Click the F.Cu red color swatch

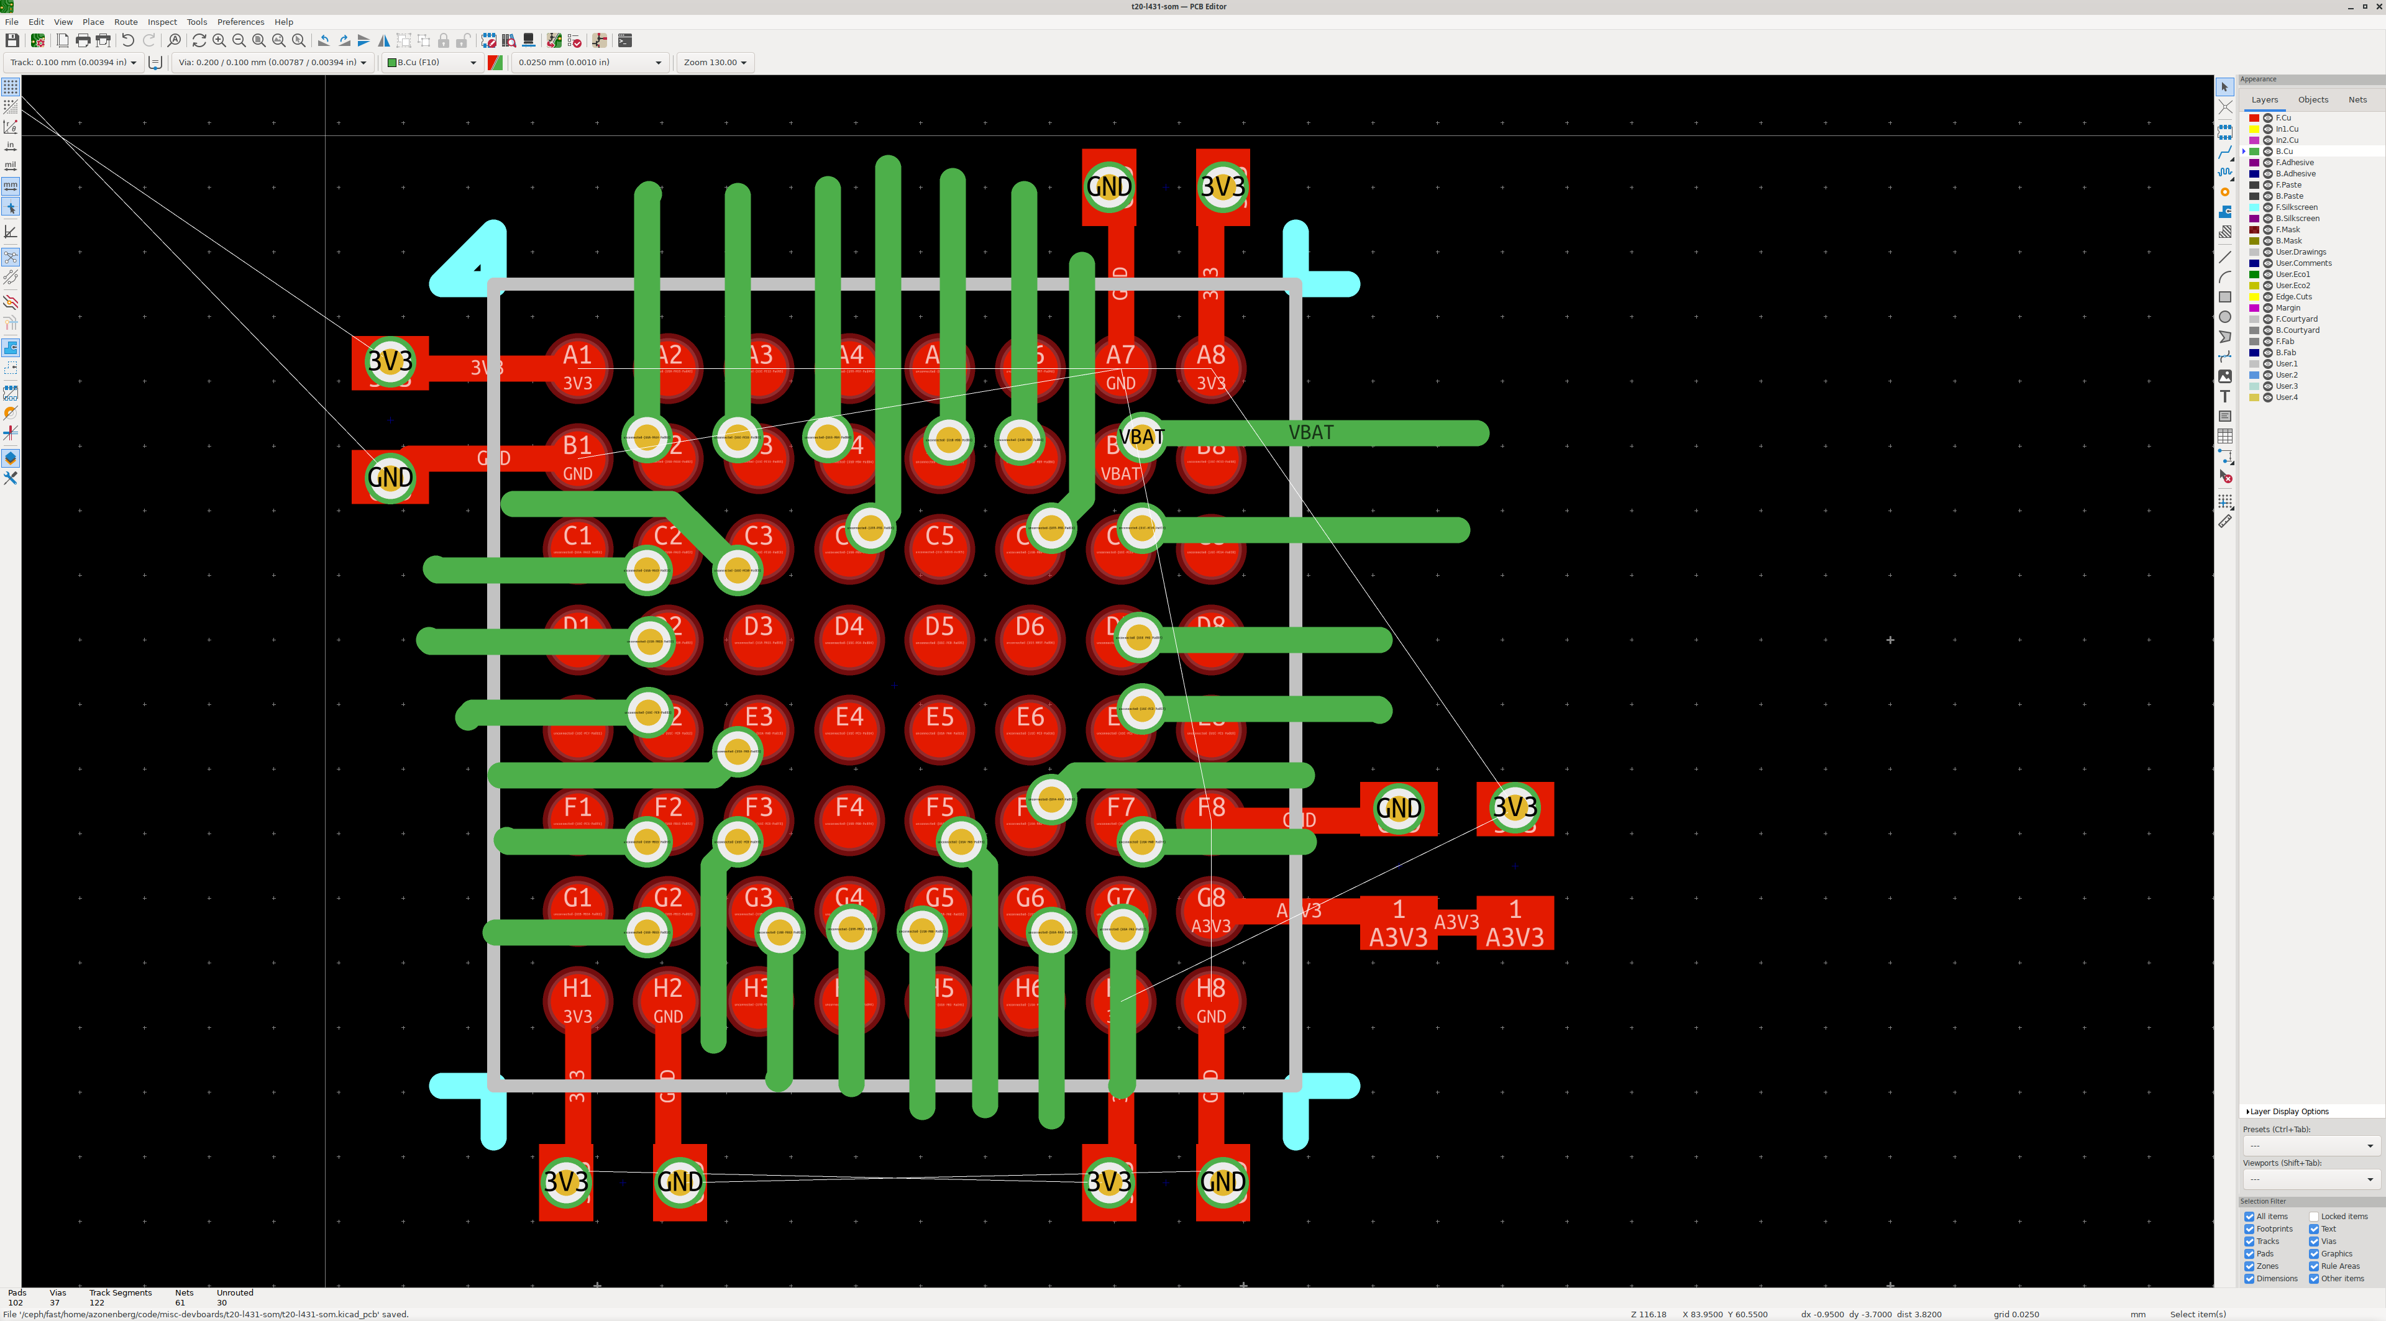tap(2254, 117)
